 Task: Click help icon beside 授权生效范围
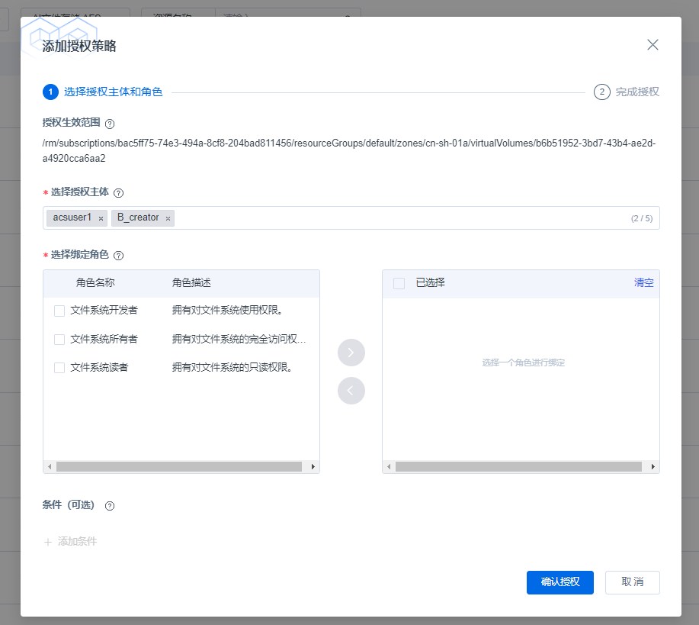pos(110,124)
